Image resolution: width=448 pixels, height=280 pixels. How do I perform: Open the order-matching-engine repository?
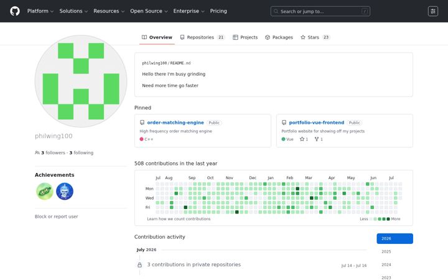pos(175,123)
